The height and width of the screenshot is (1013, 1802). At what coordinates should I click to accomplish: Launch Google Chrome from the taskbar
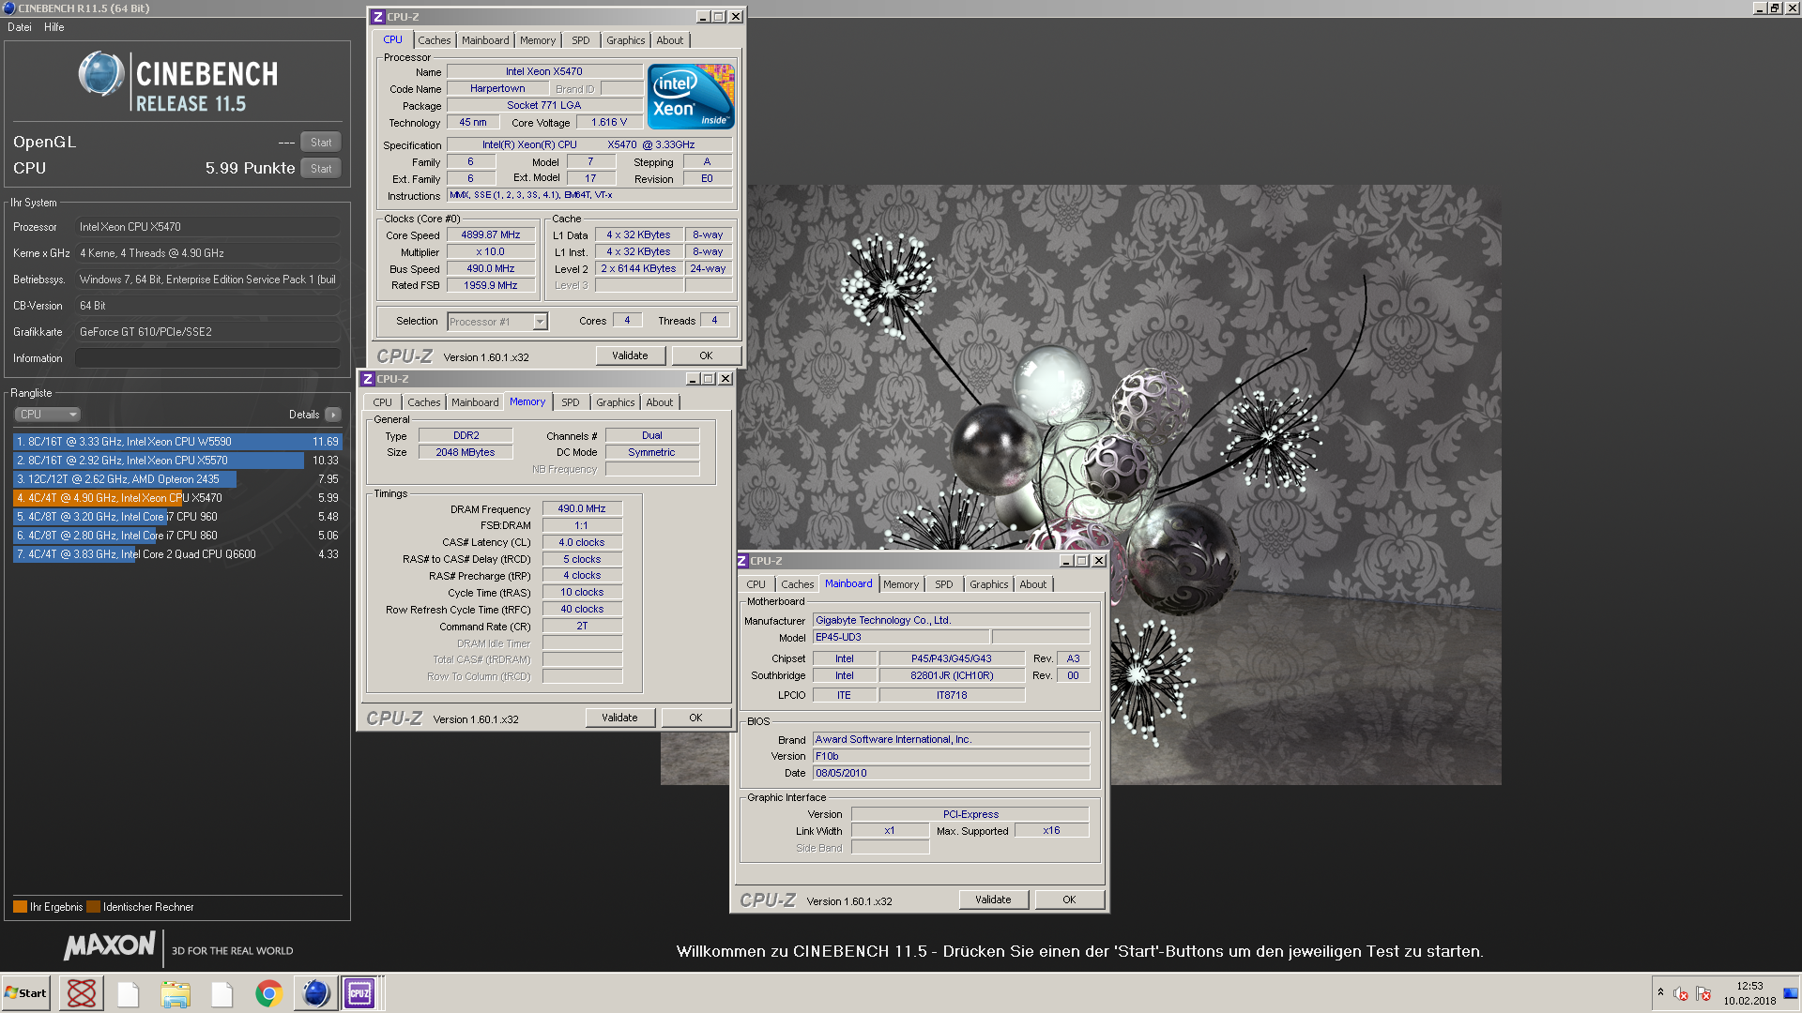(x=269, y=992)
